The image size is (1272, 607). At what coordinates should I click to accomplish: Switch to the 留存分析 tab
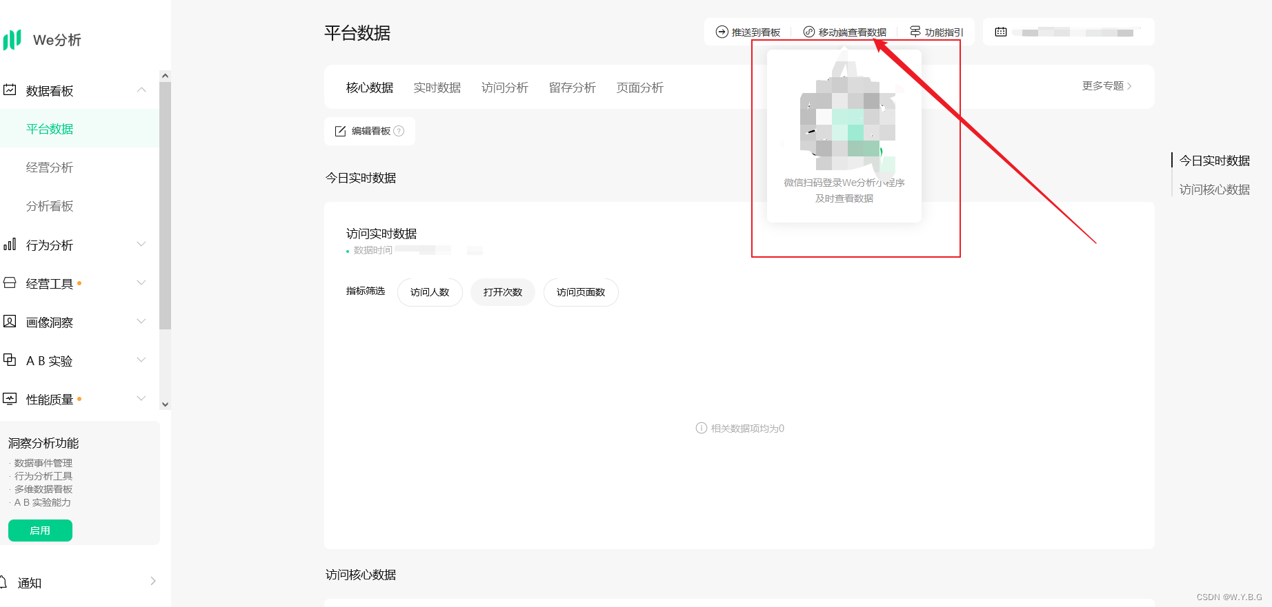pos(573,88)
